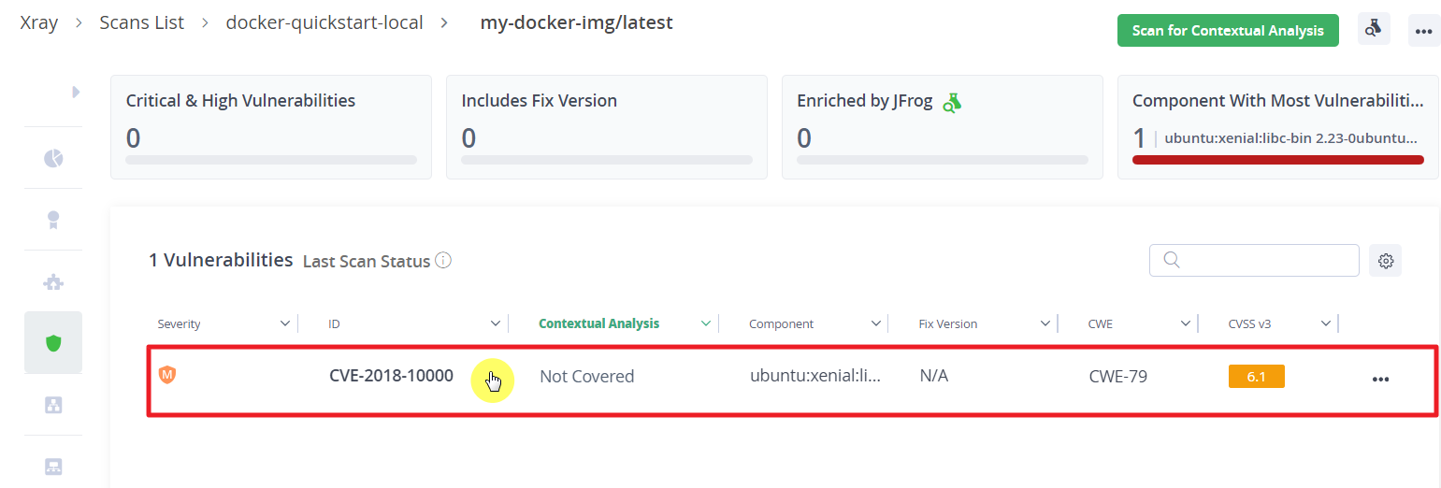Open the pie chart sidebar icon
This screenshot has width=1441, height=488.
click(x=53, y=158)
